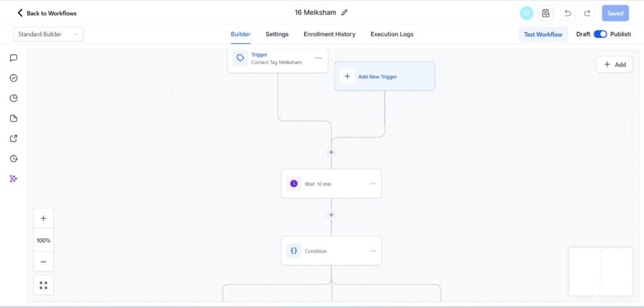Open Trigger card three-dot menu
This screenshot has width=644, height=308.
pos(318,58)
